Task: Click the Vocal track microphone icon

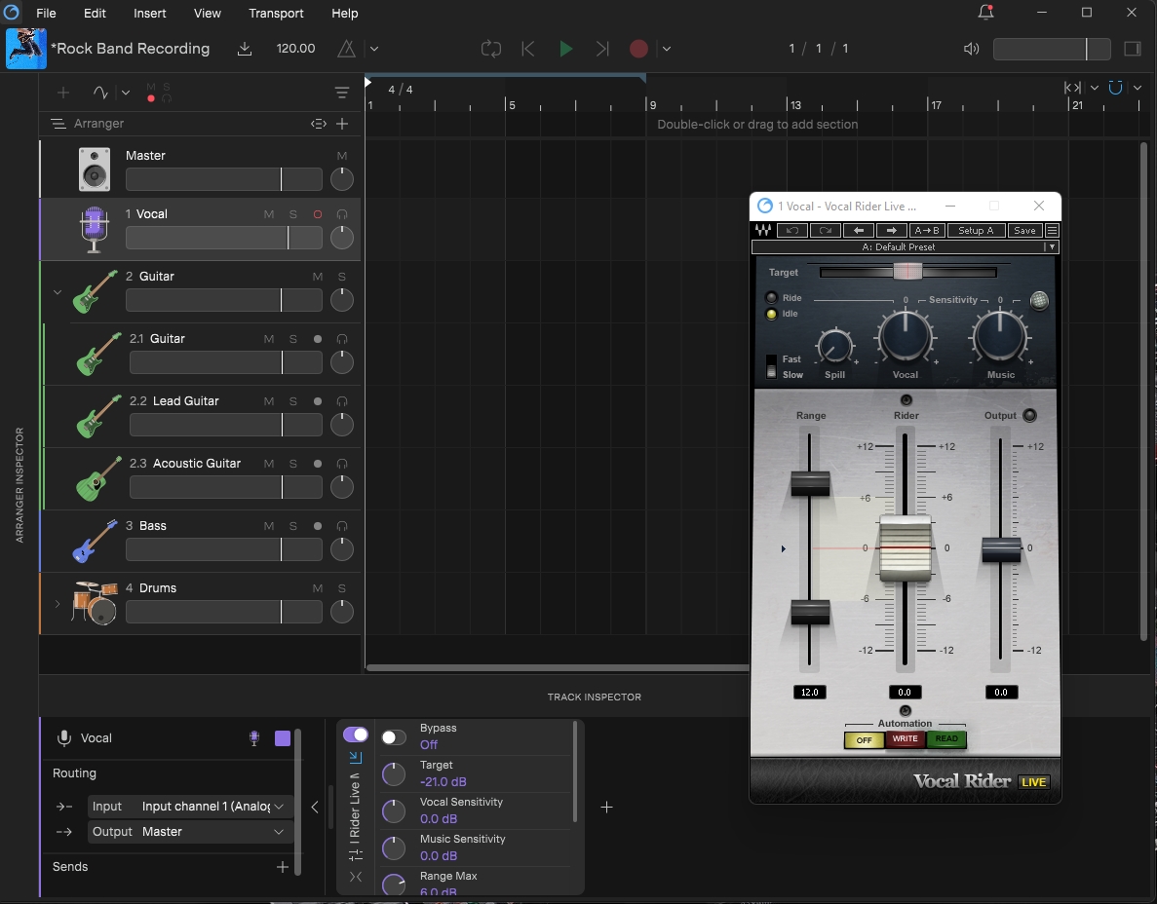Action: point(94,230)
